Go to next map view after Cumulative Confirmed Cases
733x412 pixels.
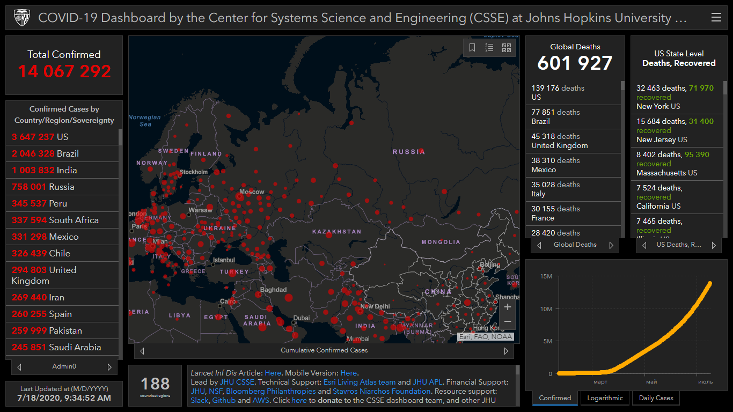point(505,351)
